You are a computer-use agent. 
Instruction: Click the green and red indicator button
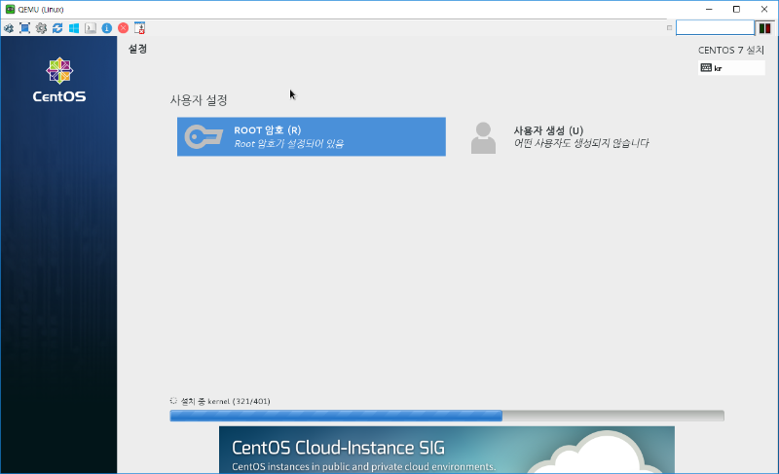(x=765, y=28)
